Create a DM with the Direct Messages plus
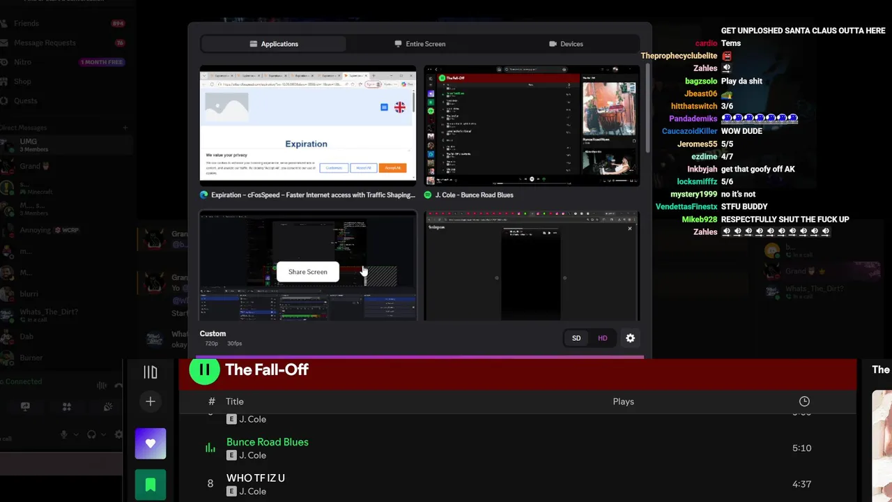This screenshot has height=502, width=892. point(125,128)
